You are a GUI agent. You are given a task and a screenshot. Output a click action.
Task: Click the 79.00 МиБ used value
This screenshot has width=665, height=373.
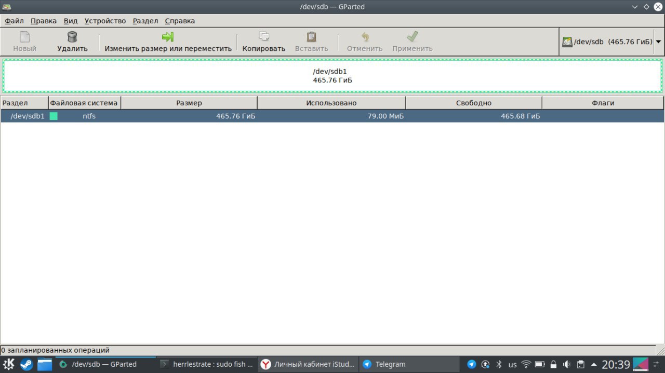tap(385, 116)
